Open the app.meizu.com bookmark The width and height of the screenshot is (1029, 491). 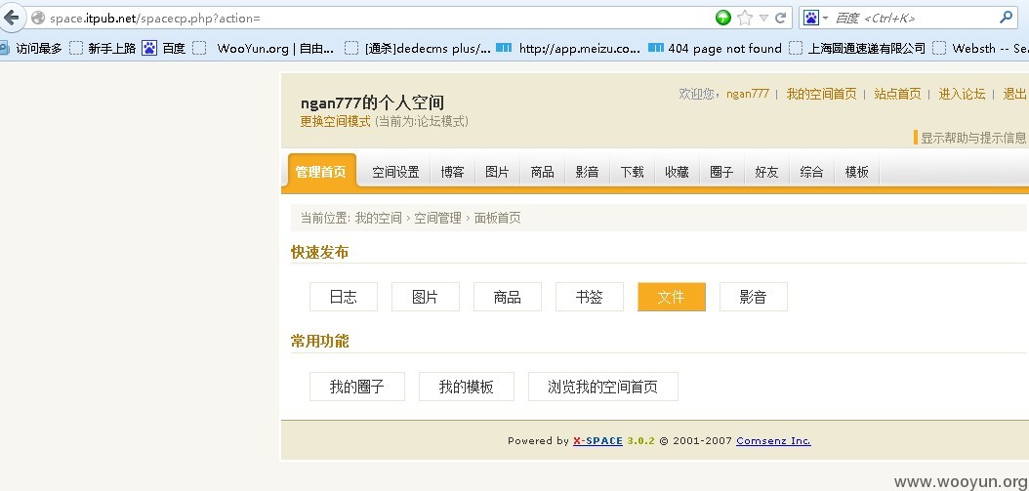[568, 48]
